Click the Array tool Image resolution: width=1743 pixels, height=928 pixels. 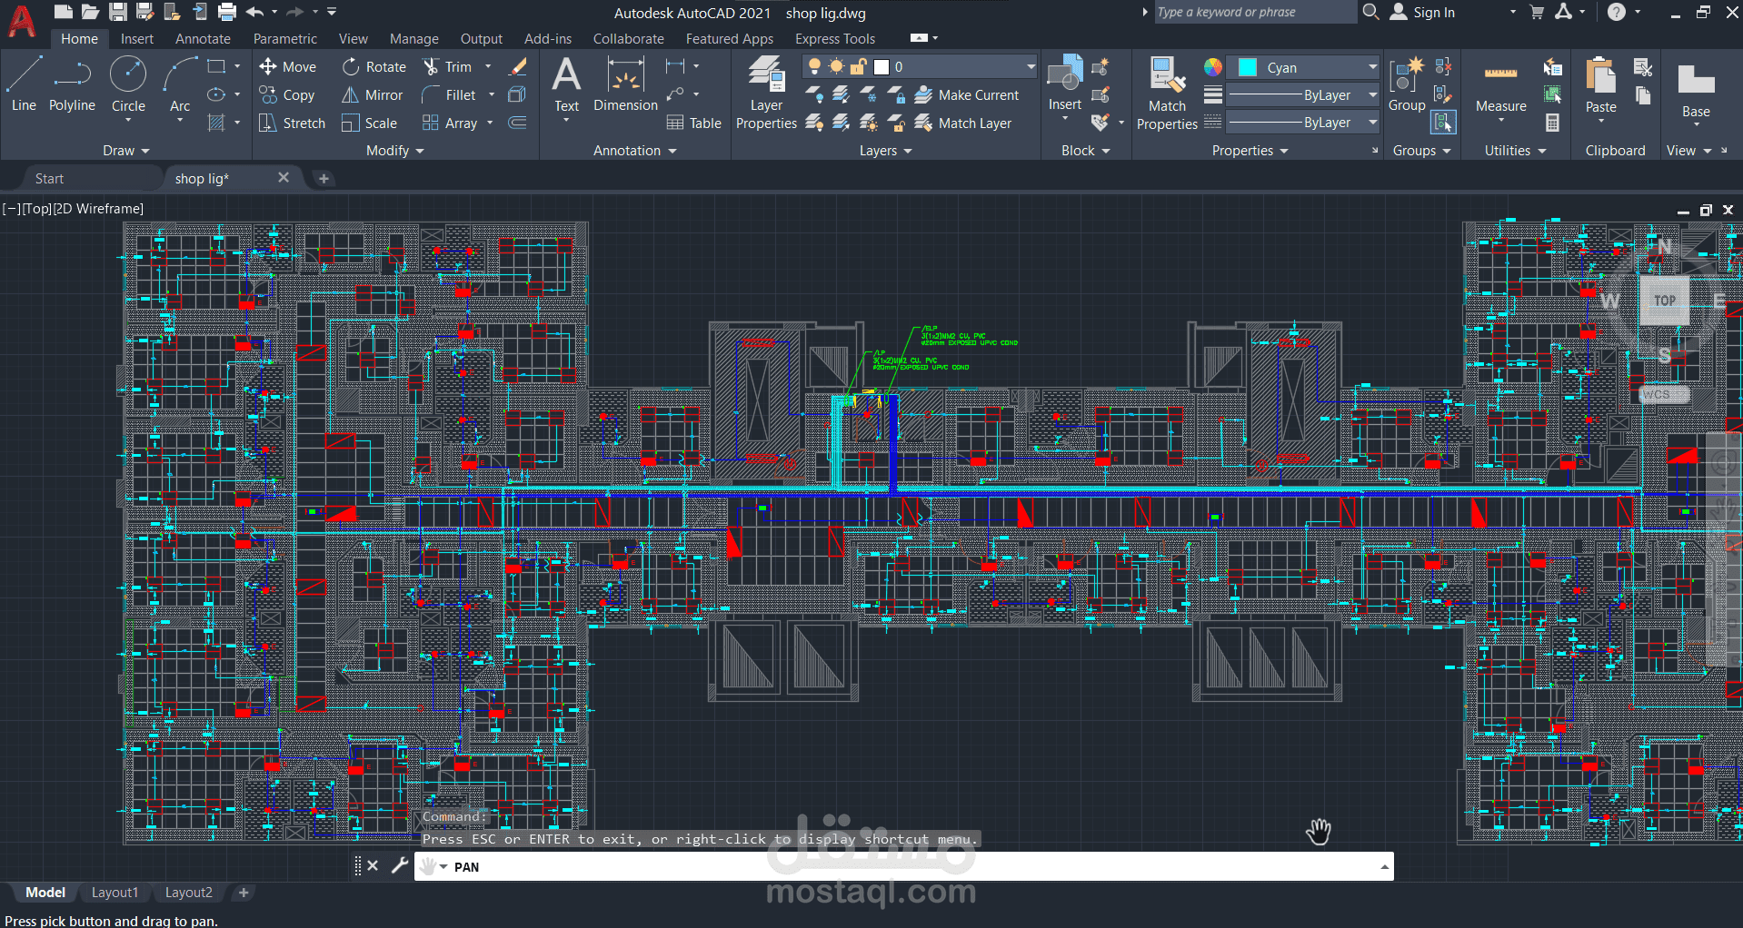point(450,123)
